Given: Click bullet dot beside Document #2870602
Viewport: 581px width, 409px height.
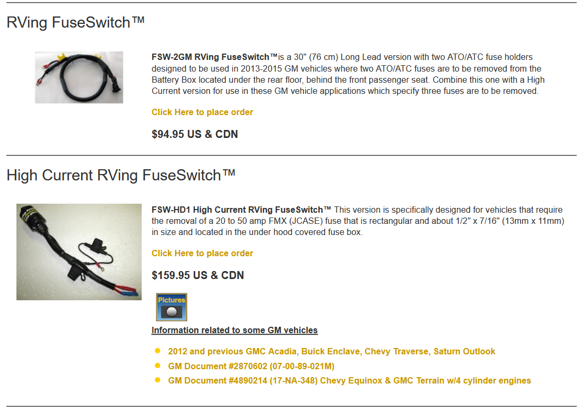Looking at the screenshot, I should [158, 366].
